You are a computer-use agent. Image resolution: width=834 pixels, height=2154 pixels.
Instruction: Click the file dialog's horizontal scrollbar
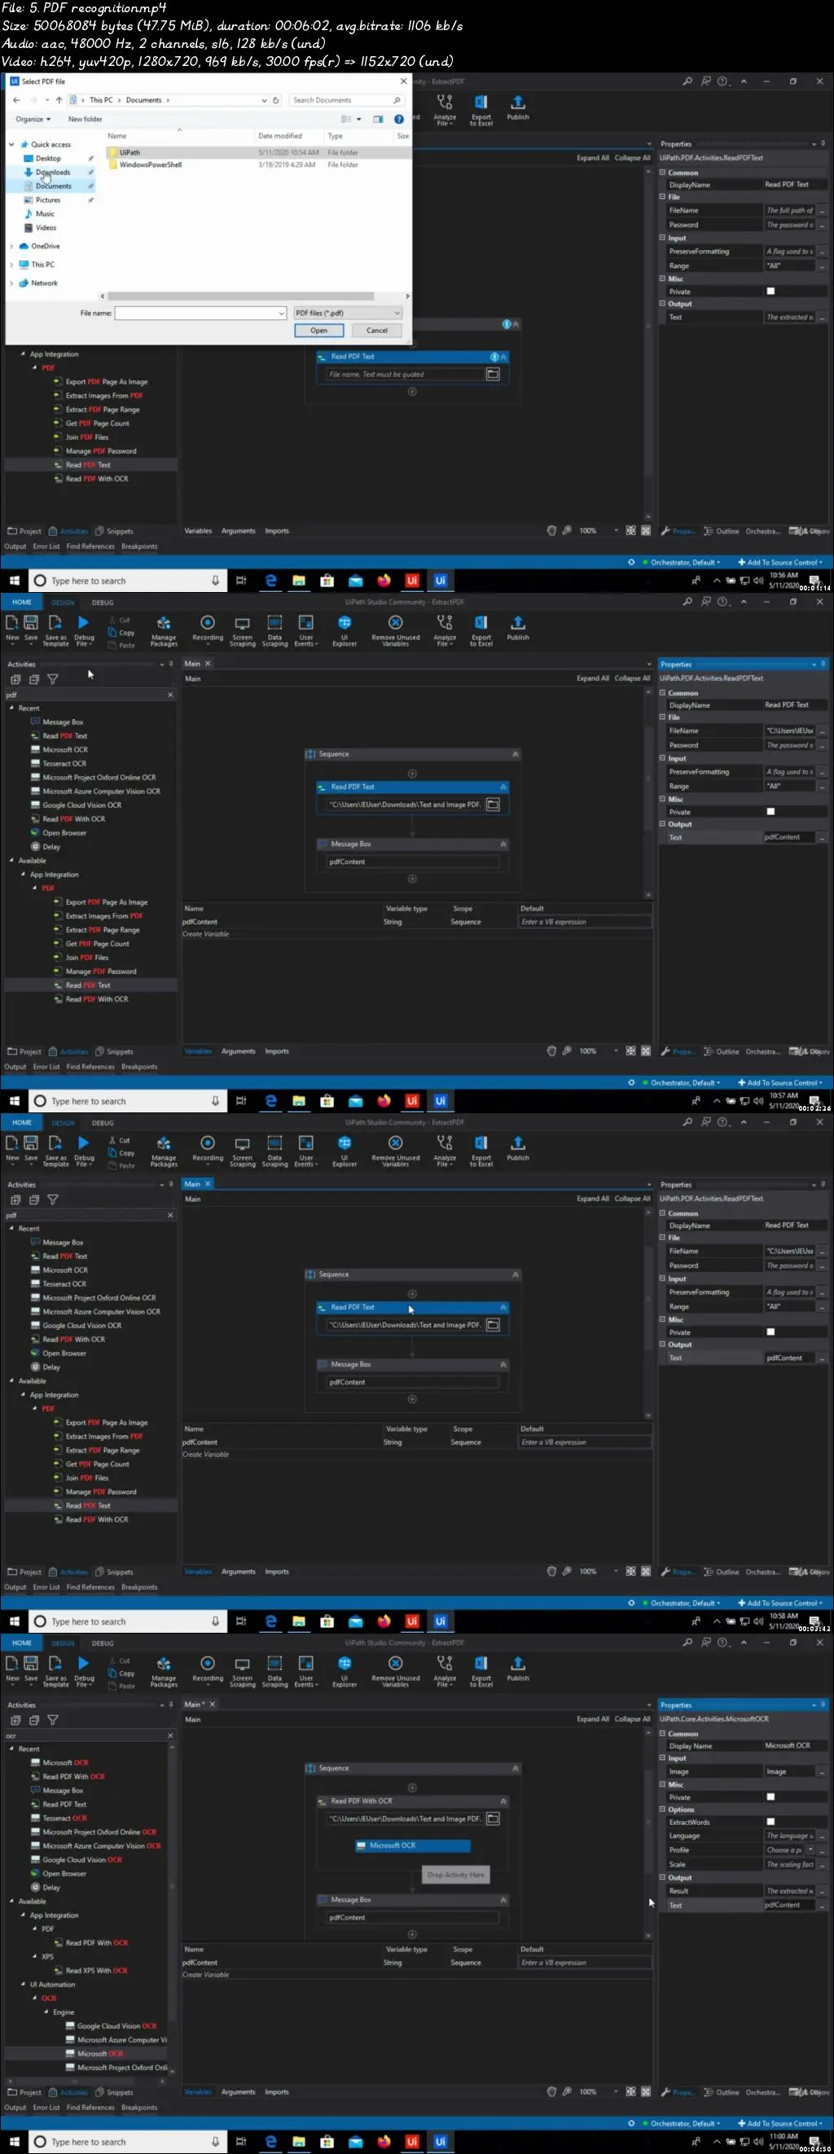[241, 296]
